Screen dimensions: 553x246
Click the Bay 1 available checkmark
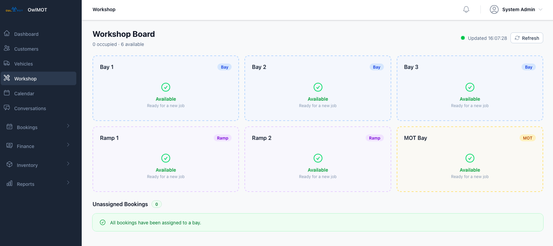165,87
